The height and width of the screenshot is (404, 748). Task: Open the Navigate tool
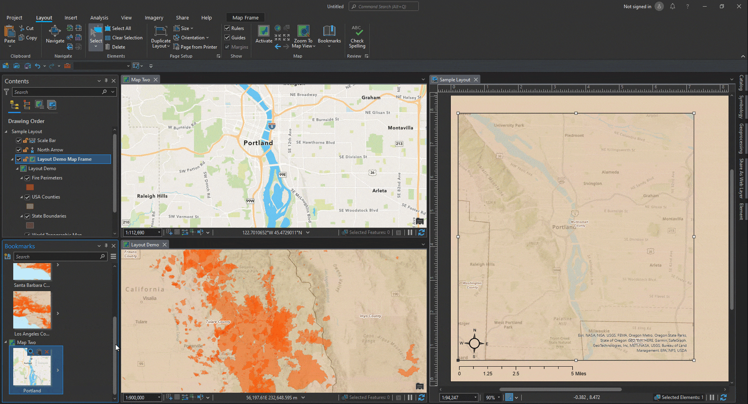(x=55, y=34)
